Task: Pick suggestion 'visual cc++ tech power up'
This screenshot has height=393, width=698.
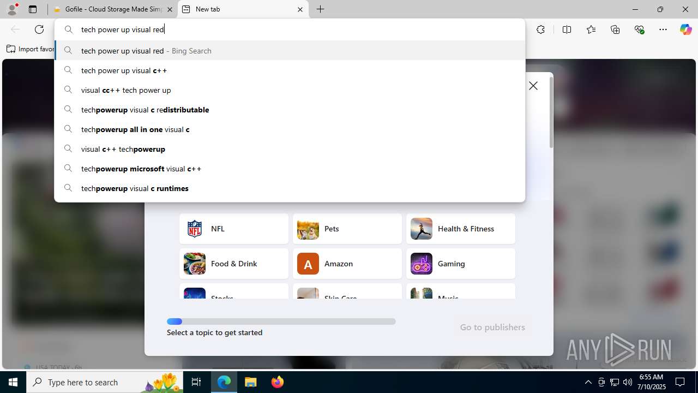Action: pyautogui.click(x=290, y=90)
